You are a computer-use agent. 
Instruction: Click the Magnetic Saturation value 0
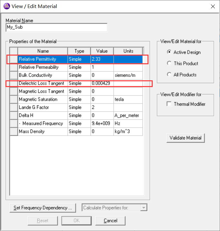[102, 100]
